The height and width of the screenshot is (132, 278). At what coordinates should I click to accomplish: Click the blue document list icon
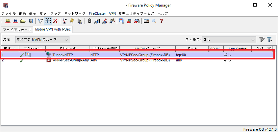pyautogui.click(x=122, y=21)
